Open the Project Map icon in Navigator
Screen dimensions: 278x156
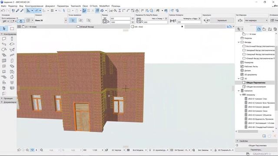click(259, 29)
